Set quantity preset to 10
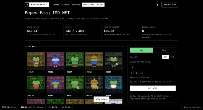 coord(142,73)
